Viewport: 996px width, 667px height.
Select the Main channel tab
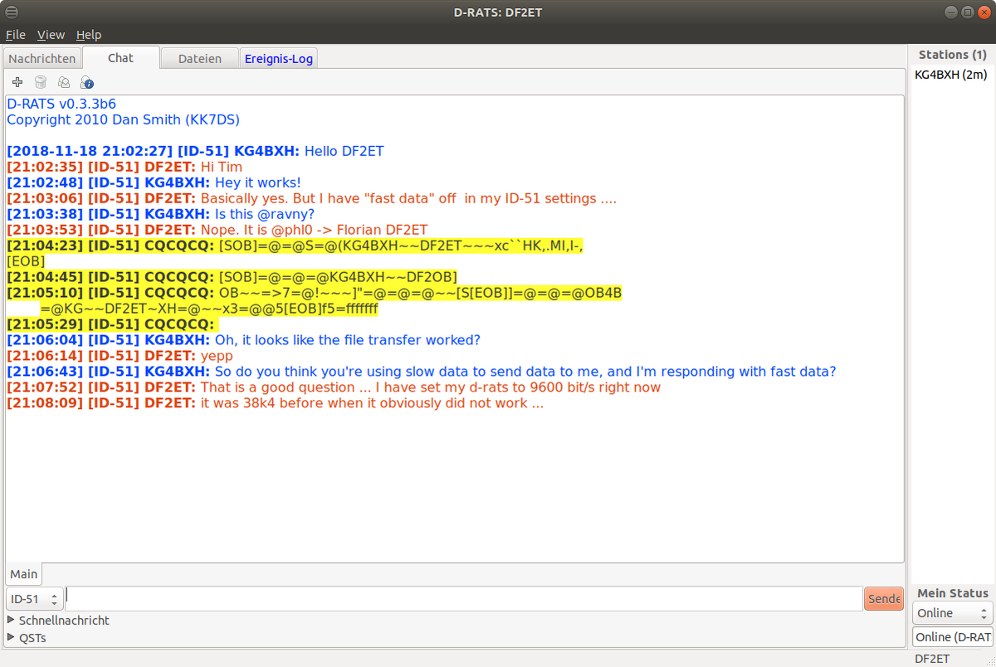click(23, 574)
